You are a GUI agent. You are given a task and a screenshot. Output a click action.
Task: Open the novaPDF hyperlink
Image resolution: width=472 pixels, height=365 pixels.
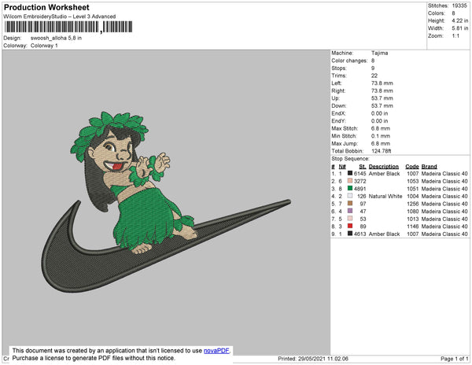[x=216, y=351]
